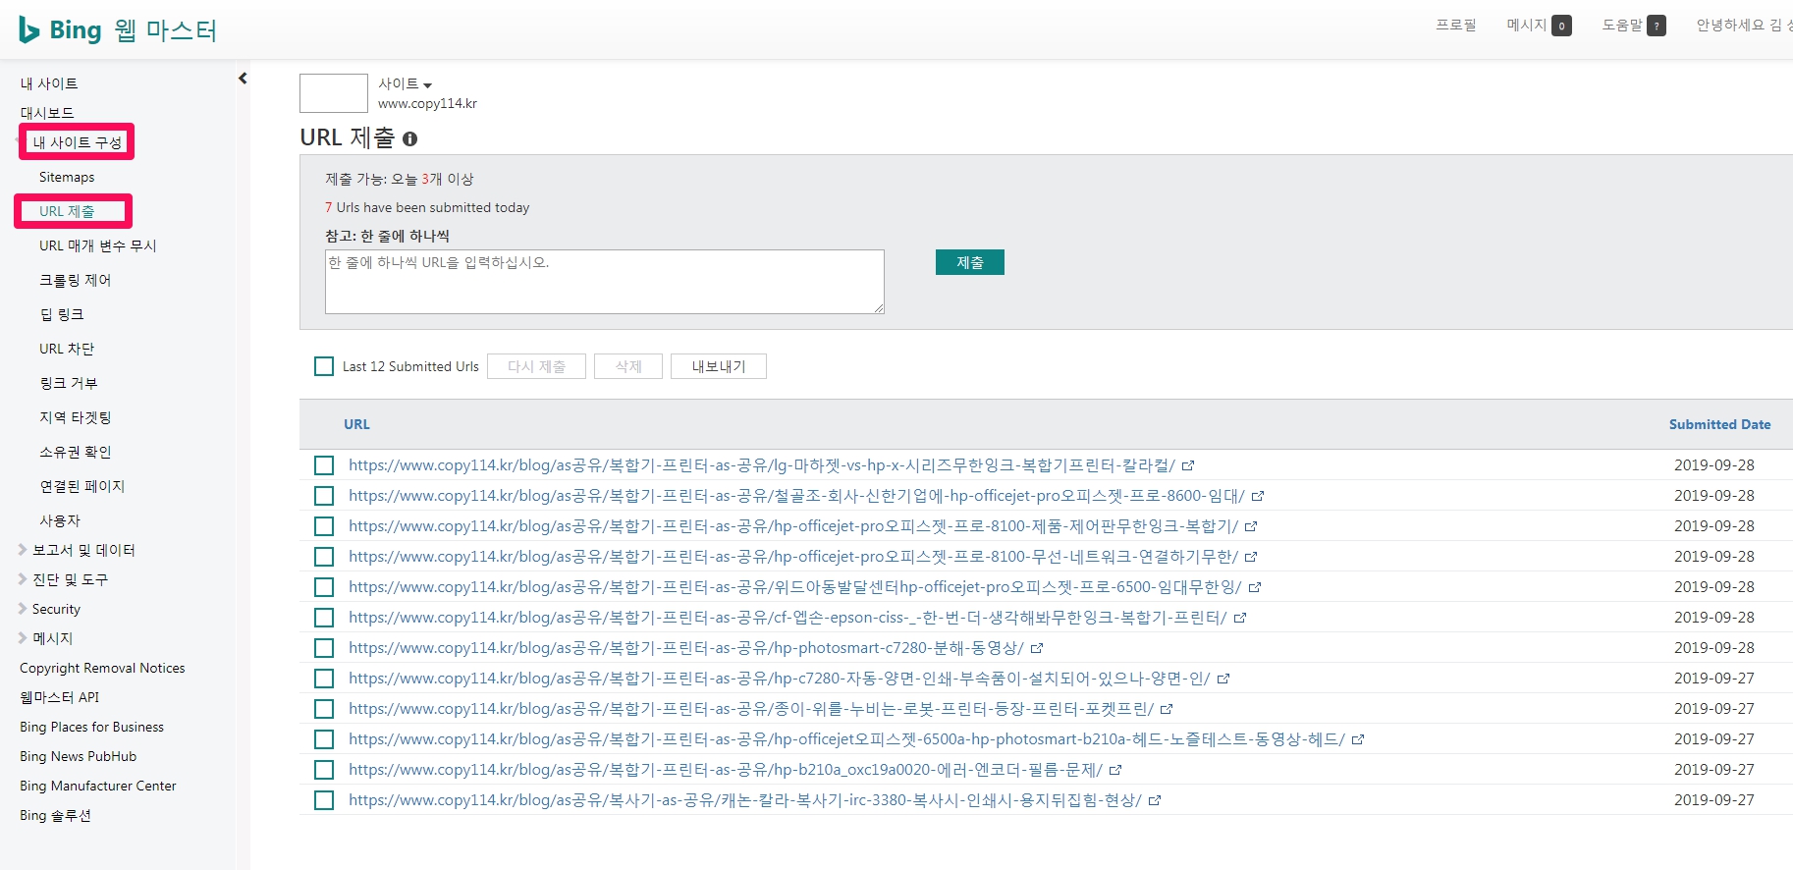Open URL 차단 in sidebar
This screenshot has width=1793, height=870.
point(67,349)
